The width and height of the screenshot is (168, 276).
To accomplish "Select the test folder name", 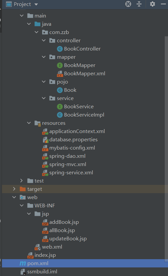I will (x=39, y=181).
